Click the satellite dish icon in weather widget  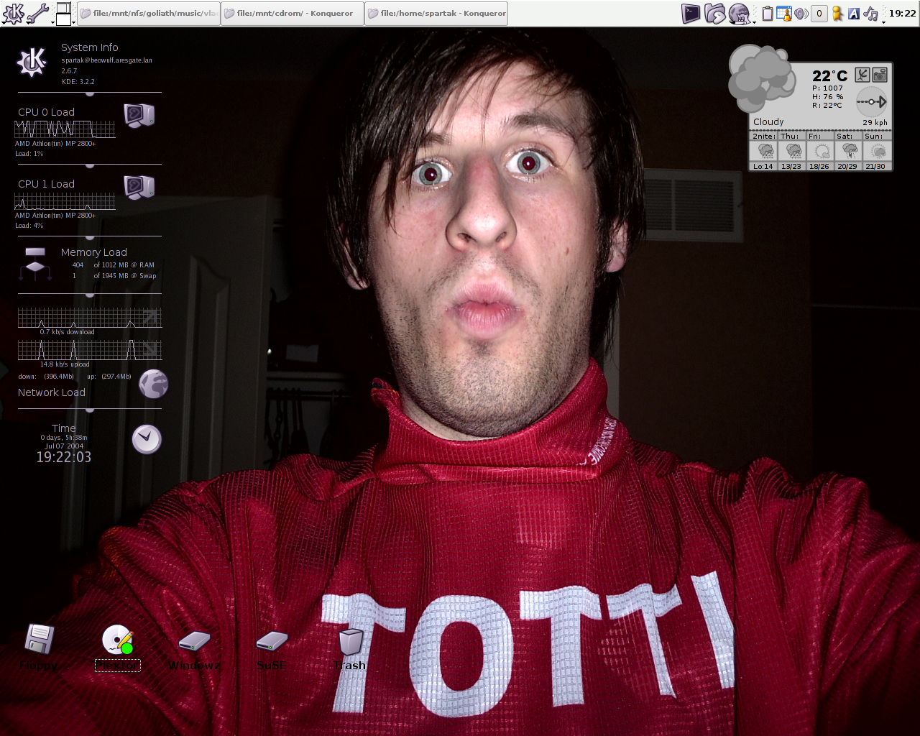[862, 74]
